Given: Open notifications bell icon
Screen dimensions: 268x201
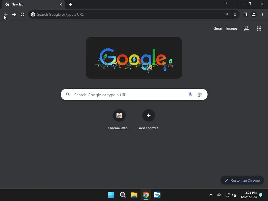Looking at the screenshot, I should point(261,195).
